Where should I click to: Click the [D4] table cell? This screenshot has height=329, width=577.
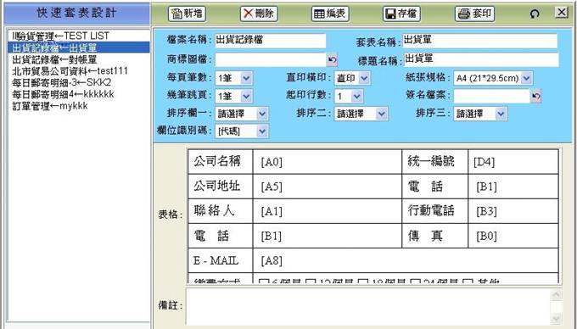pyautogui.click(x=513, y=162)
